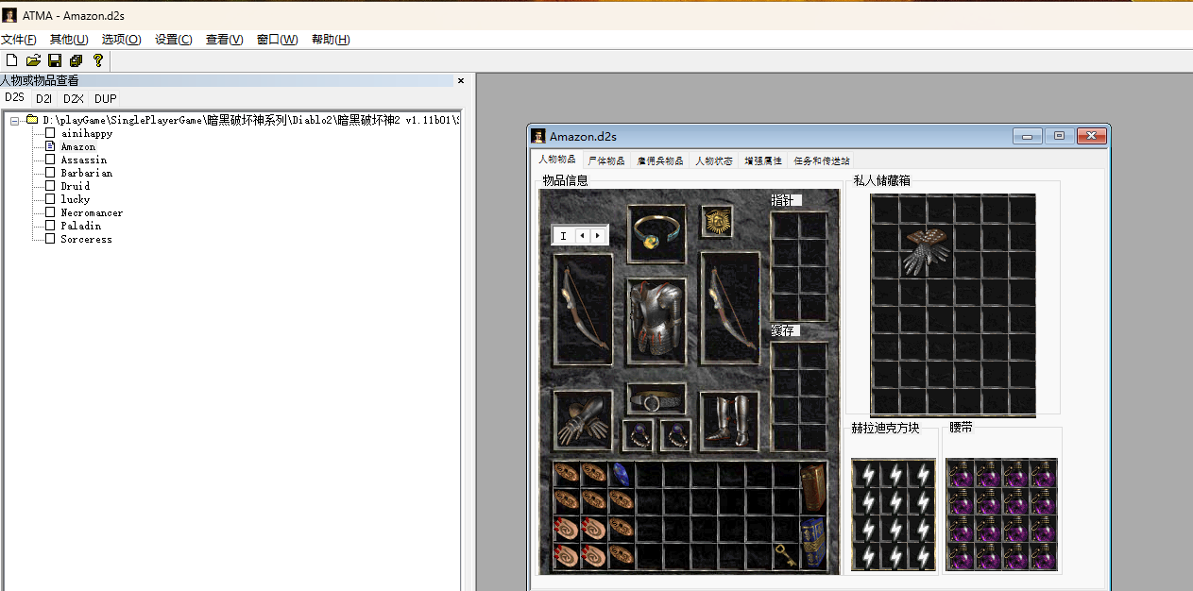The height and width of the screenshot is (591, 1193).
Task: Open the 设置(C) menu
Action: 173,39
